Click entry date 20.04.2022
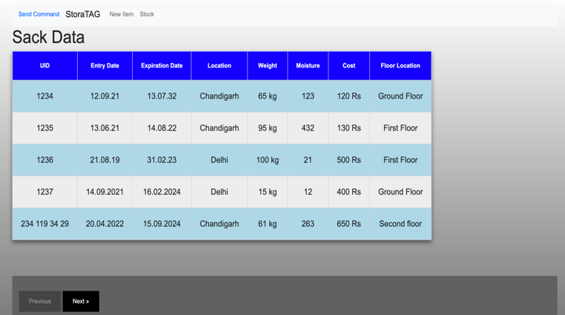 click(105, 224)
